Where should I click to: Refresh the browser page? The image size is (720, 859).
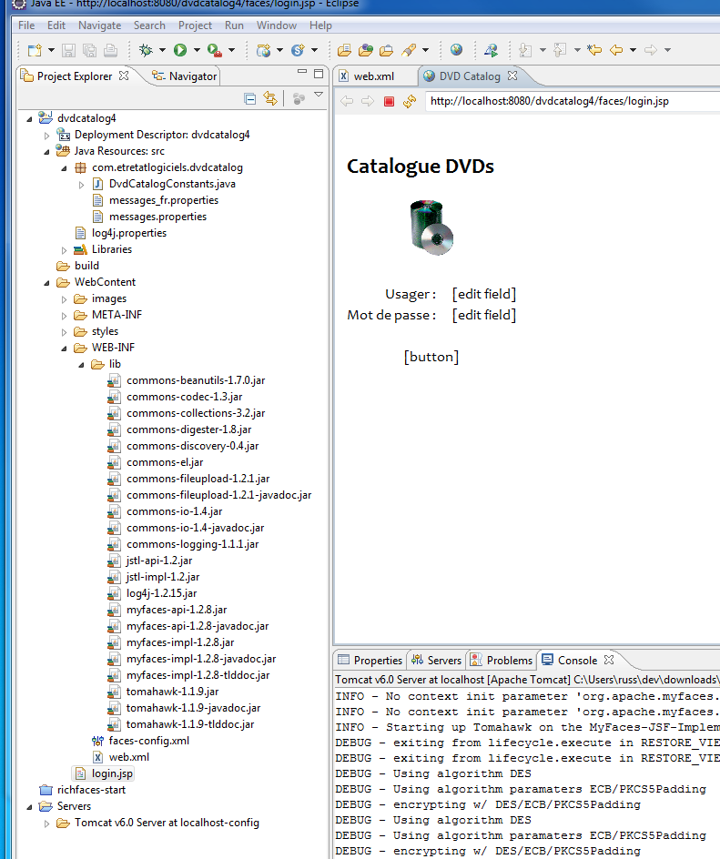tap(410, 101)
